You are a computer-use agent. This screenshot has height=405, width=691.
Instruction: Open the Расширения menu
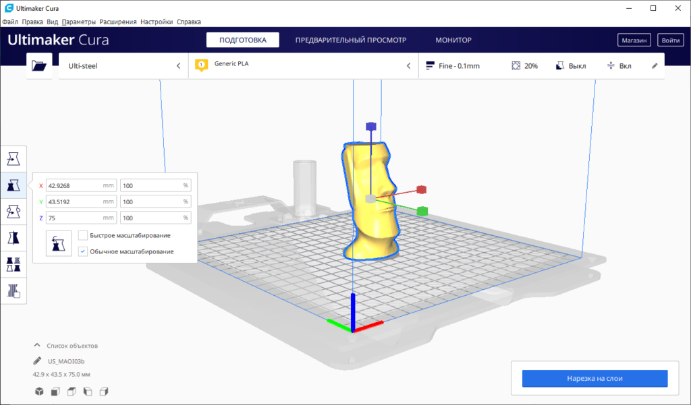pyautogui.click(x=118, y=22)
